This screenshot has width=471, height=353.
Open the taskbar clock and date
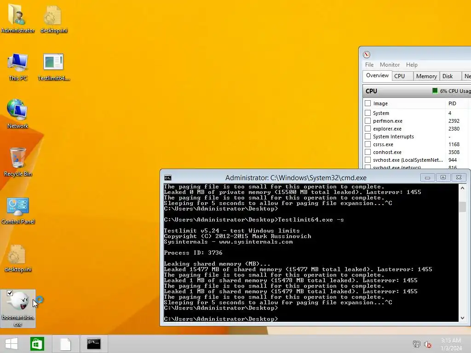coord(451,344)
